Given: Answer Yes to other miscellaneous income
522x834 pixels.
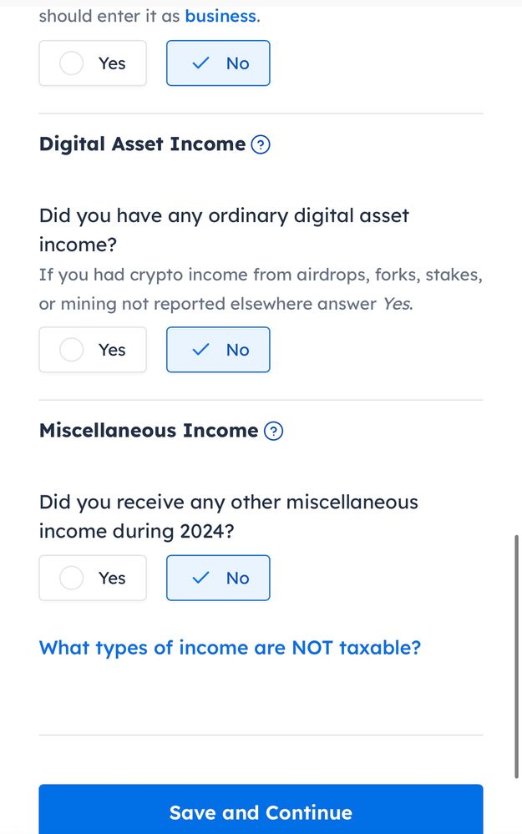Looking at the screenshot, I should click(x=93, y=578).
